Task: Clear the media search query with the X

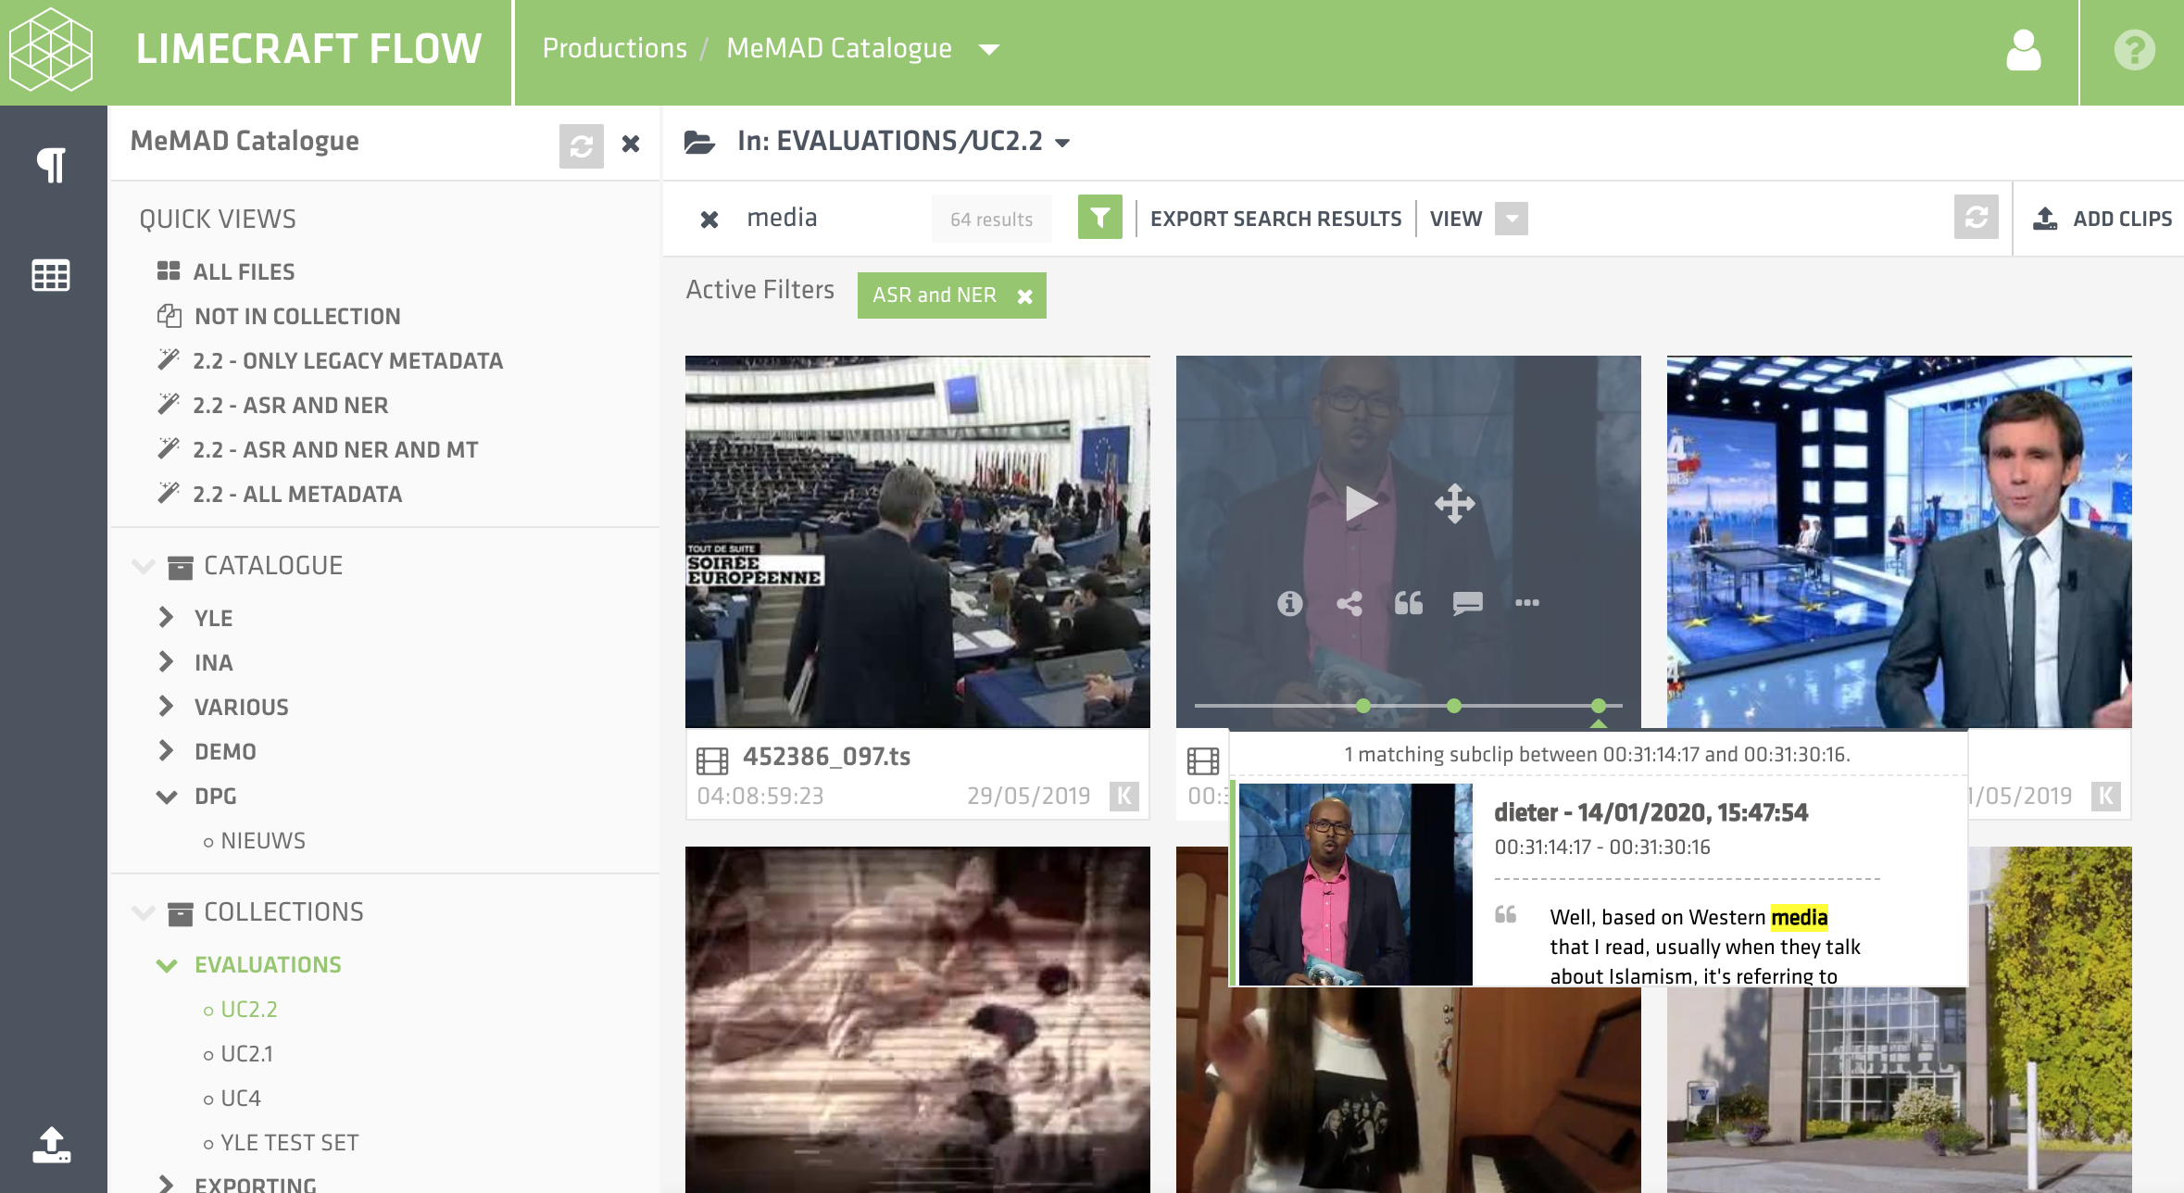Action: click(709, 219)
